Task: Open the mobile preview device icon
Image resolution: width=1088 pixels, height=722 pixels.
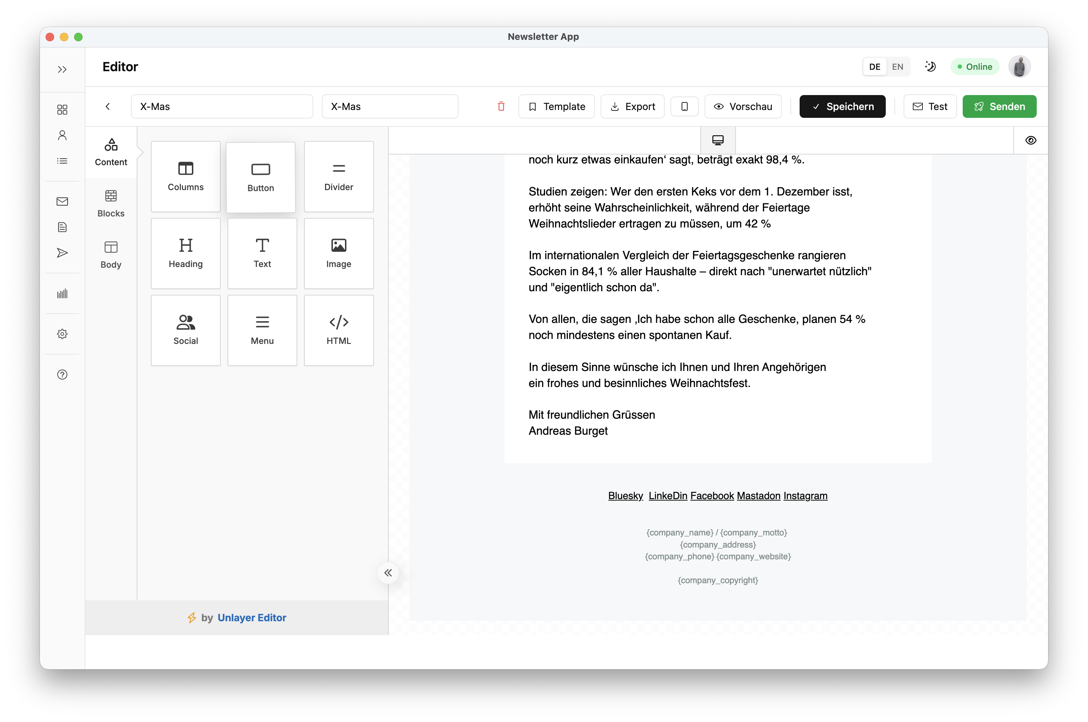Action: point(684,106)
